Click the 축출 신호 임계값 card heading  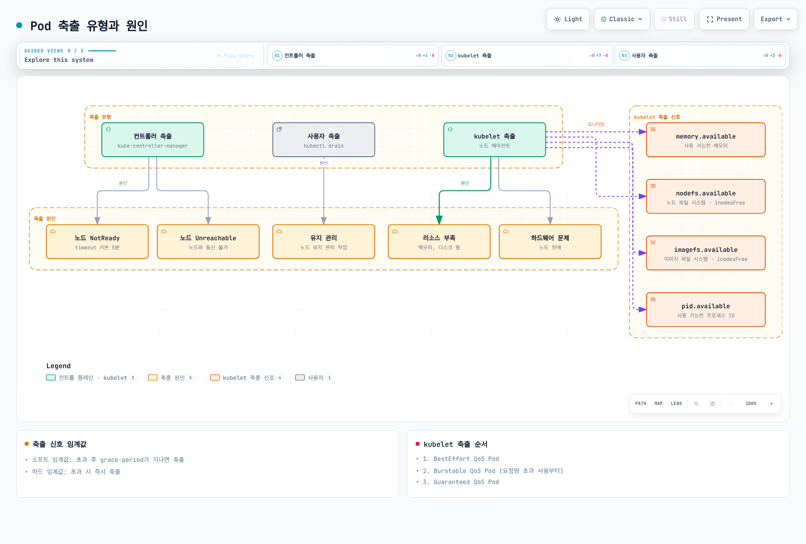pos(59,444)
